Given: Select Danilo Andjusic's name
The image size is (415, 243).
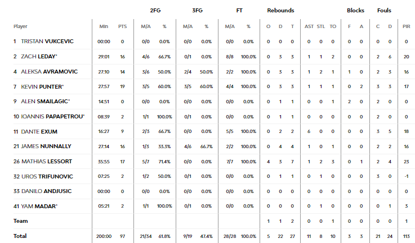Looking at the screenshot, I should click(x=46, y=191).
